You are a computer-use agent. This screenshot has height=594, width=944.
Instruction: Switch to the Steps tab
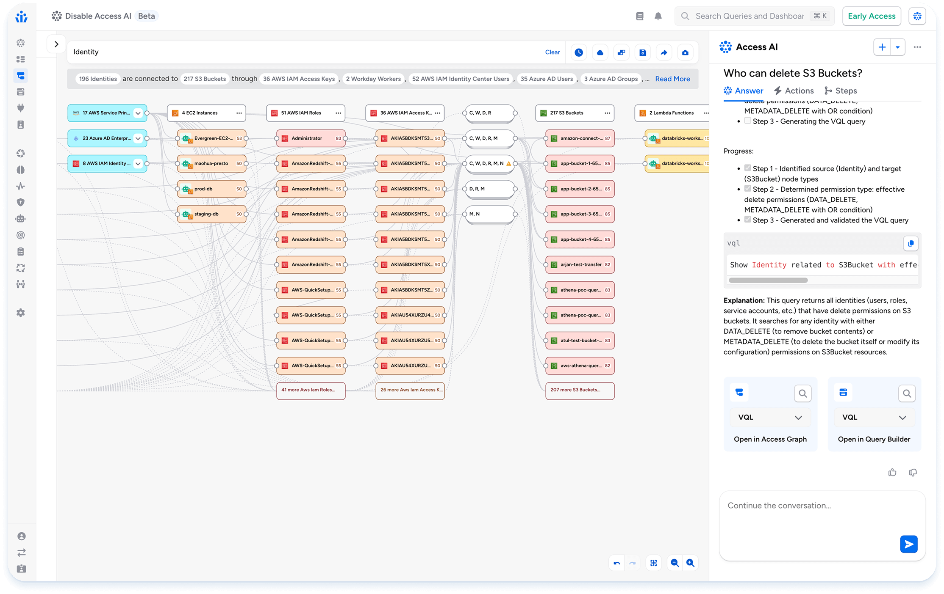841,91
